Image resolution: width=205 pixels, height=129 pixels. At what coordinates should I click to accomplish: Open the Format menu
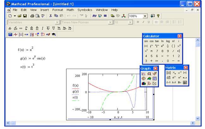pos(58,10)
